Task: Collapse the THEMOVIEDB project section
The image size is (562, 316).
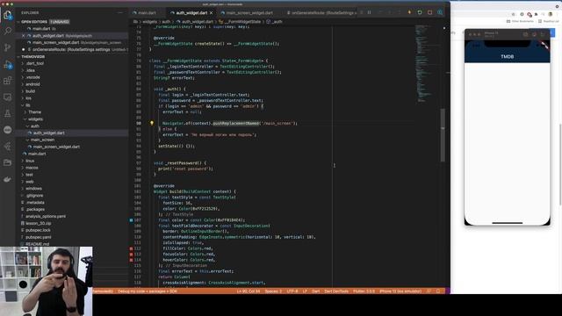Action: tap(32, 56)
